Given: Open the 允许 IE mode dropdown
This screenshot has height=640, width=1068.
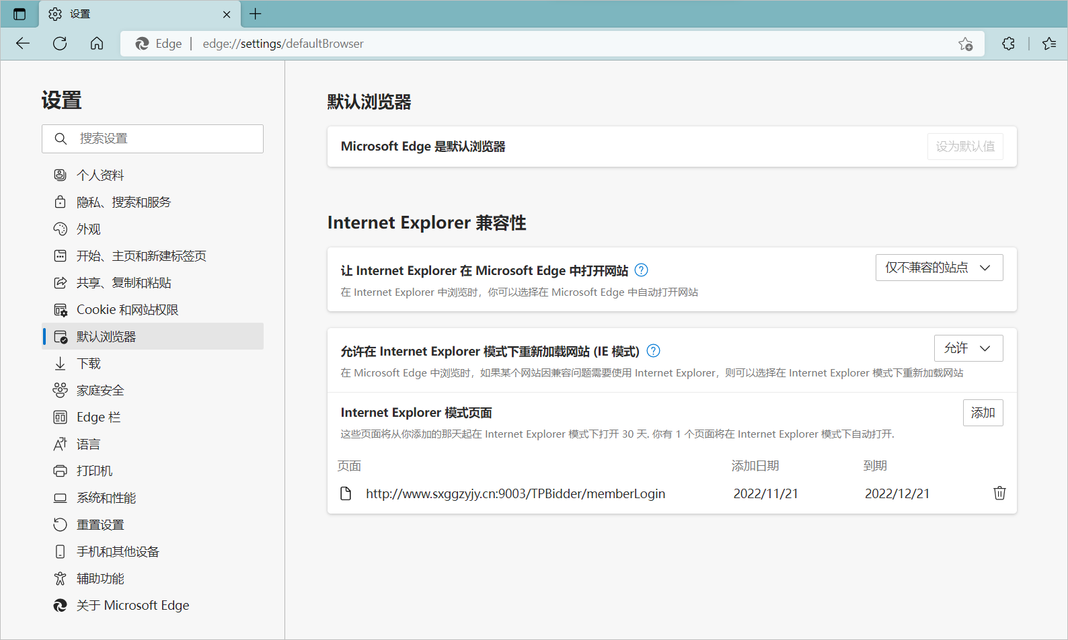Looking at the screenshot, I should pyautogui.click(x=968, y=348).
